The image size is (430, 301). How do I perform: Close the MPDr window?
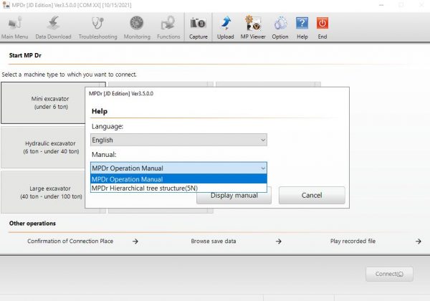click(x=422, y=5)
